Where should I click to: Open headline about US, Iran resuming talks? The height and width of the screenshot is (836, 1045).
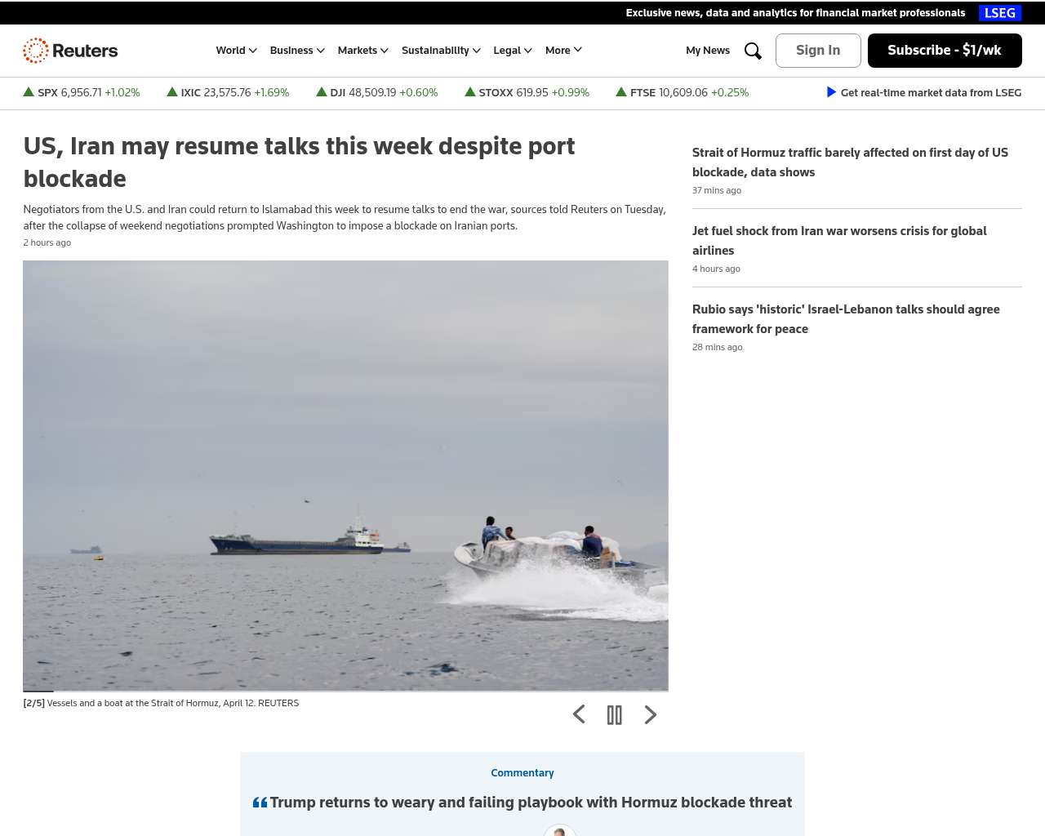click(x=299, y=162)
